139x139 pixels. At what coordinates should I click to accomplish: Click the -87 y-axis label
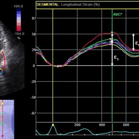coord(33,113)
